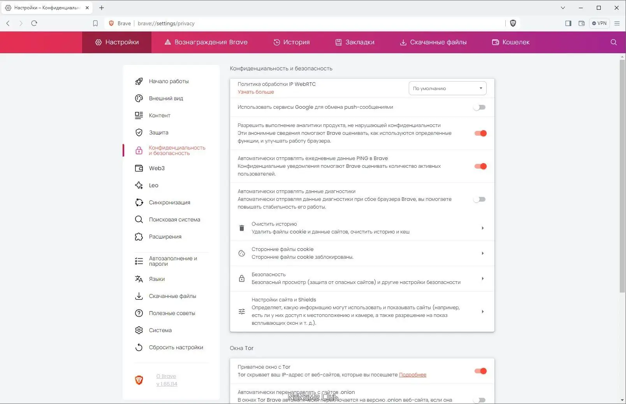Click inside the browser address bar
Screen dimensions: 626x404
(273, 23)
